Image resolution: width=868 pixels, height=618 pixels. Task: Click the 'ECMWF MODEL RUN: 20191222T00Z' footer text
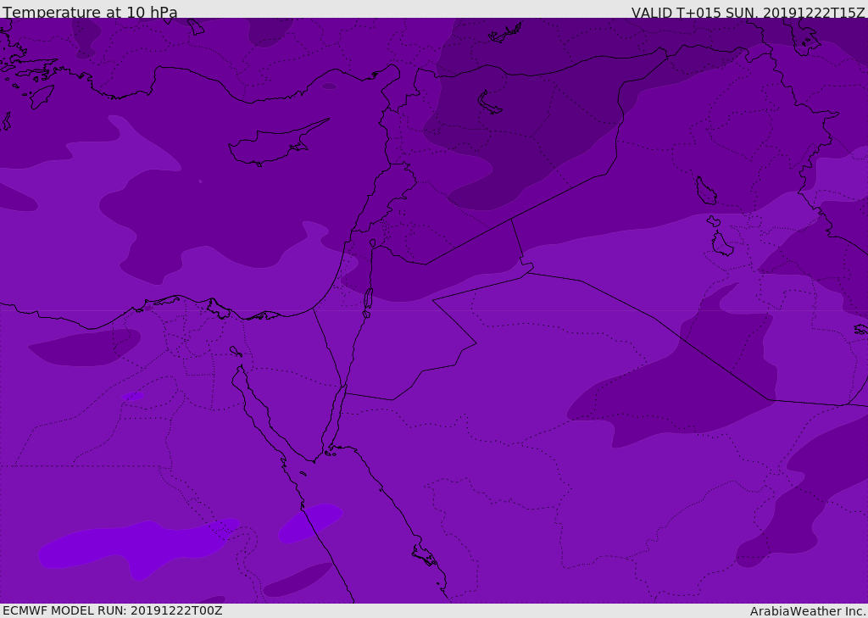[x=113, y=610]
